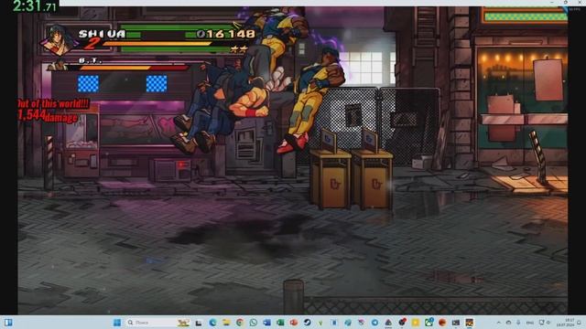
Task: Launch Google Chrome from the taskbar
Action: point(240,323)
